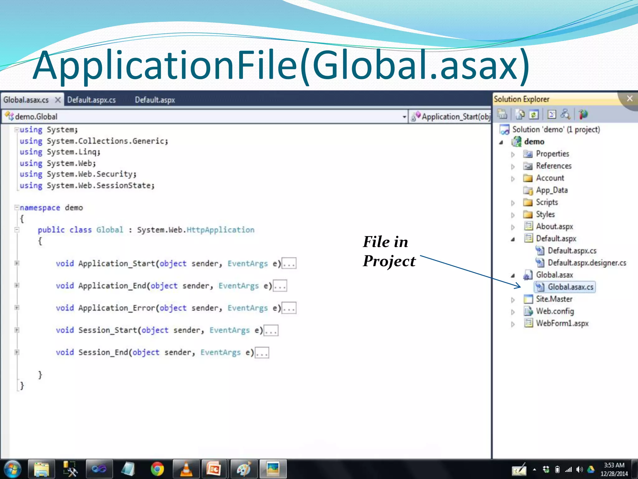Image resolution: width=638 pixels, height=479 pixels.
Task: Click the Refresh icon in Solution Explorer
Action: click(534, 114)
